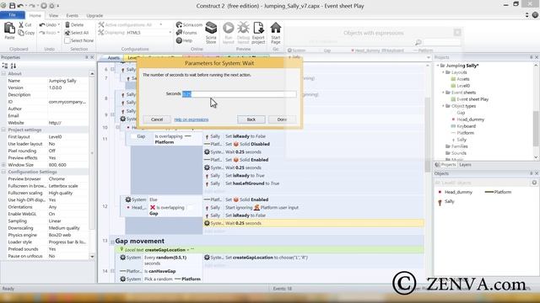This screenshot has height=303, width=540.
Task: Click the alphabetical sort icon in Properties
Action: click(13, 66)
